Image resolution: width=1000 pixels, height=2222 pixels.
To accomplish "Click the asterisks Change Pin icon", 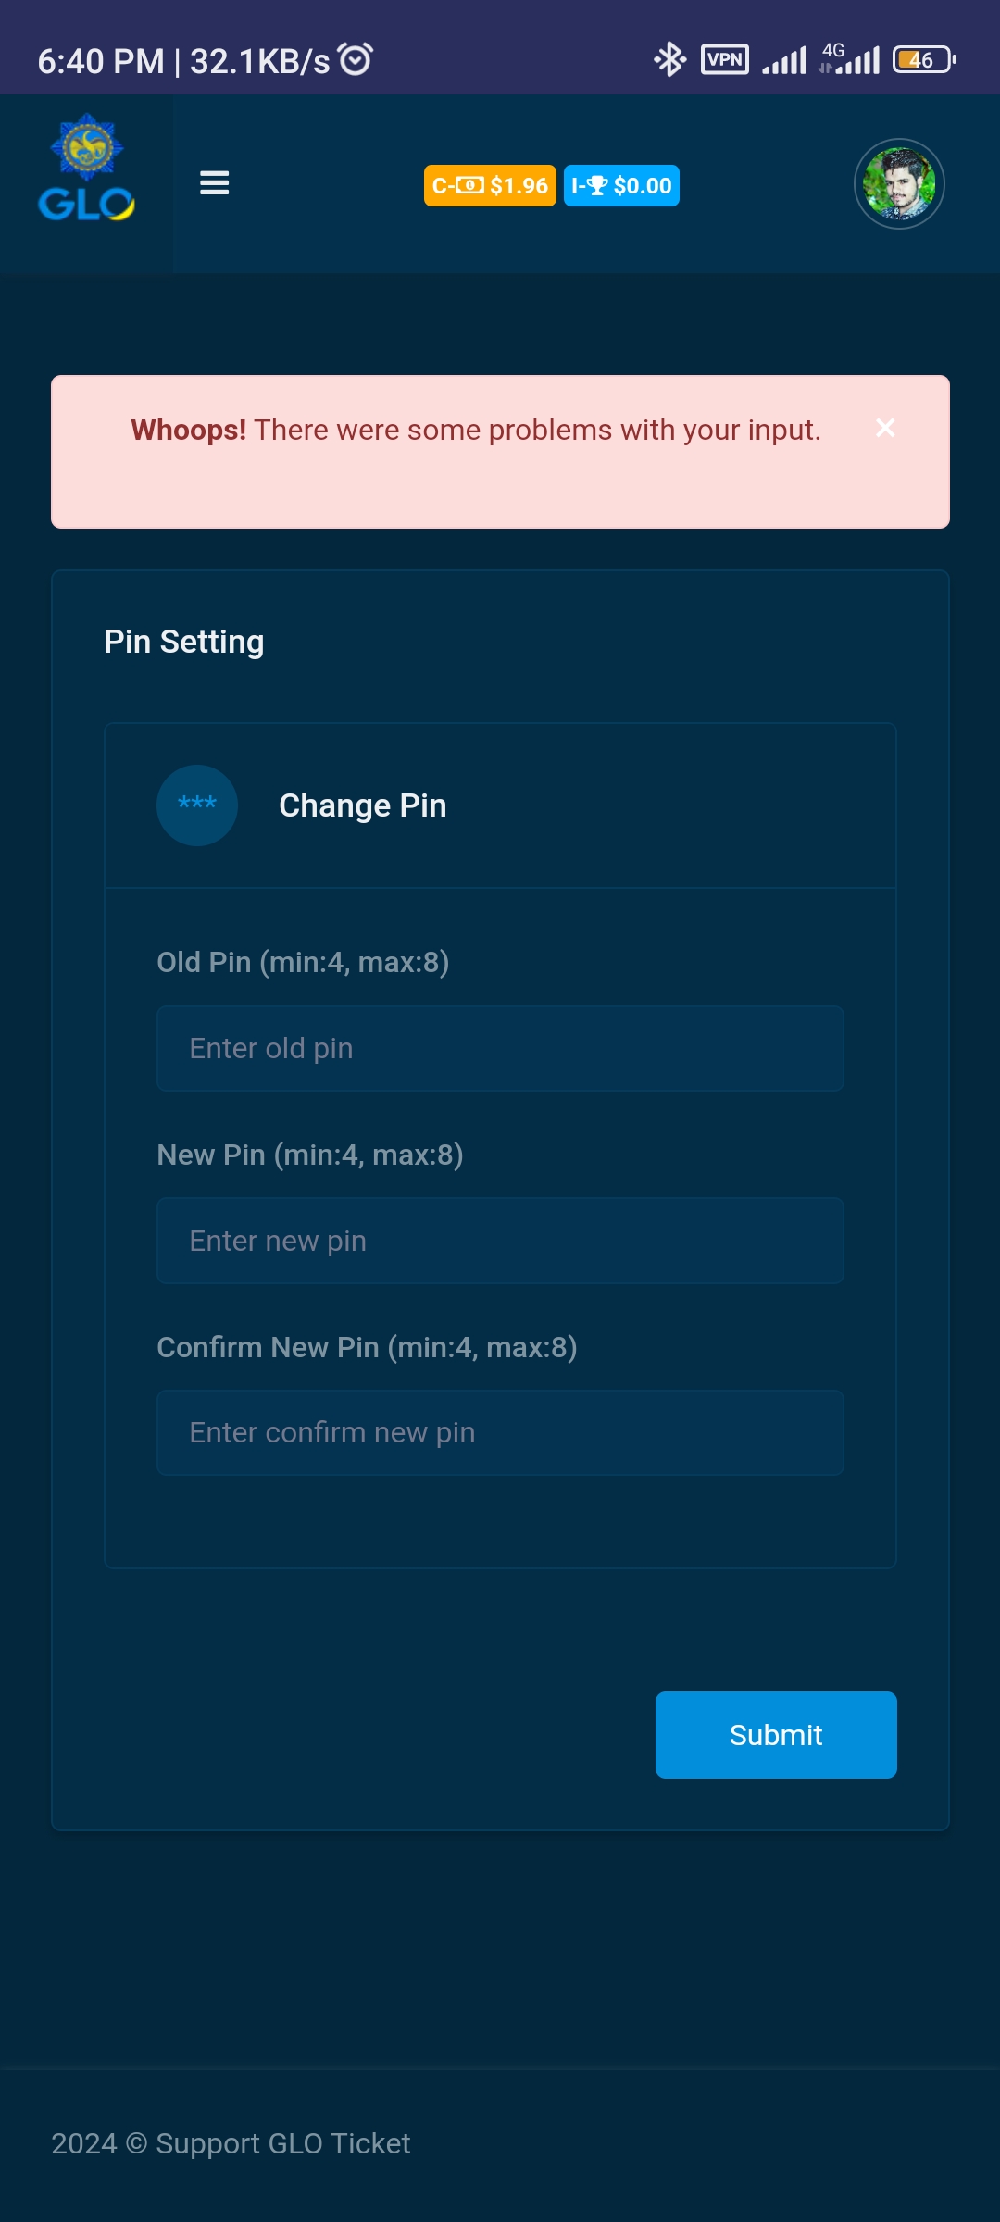I will tap(197, 805).
